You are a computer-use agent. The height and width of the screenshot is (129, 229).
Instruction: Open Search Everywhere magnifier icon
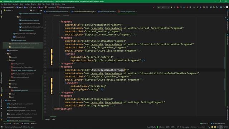click(224, 7)
